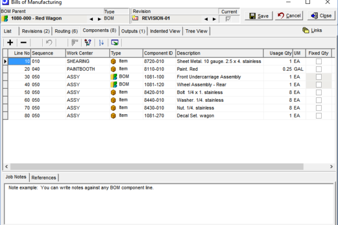Click the row selector for line 10
Screen dimensions: 338x225
(x=5, y=61)
